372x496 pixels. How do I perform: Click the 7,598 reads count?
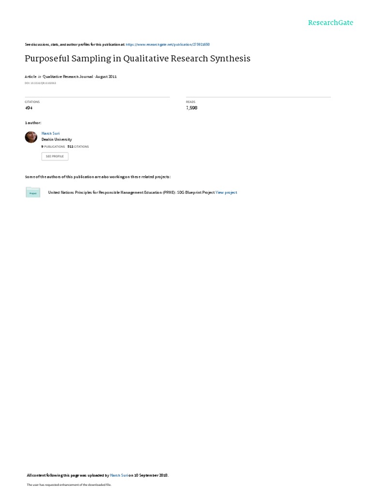point(192,108)
